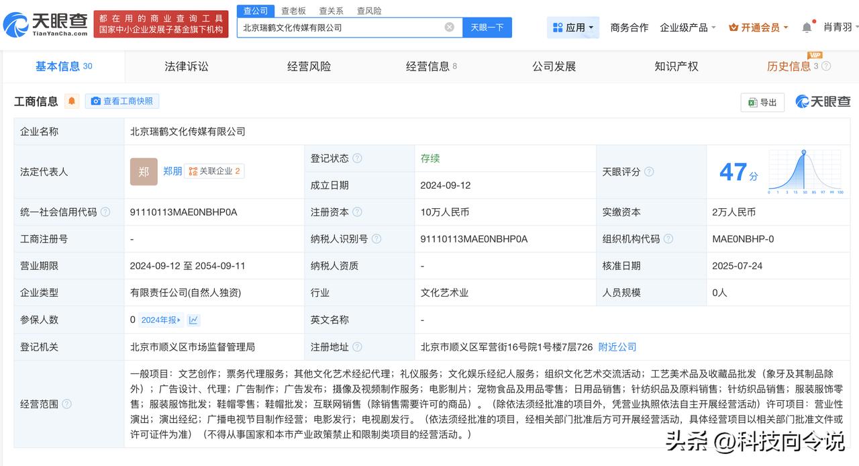Click 关联企业 2 tag
This screenshot has height=466, width=859.
pos(214,171)
